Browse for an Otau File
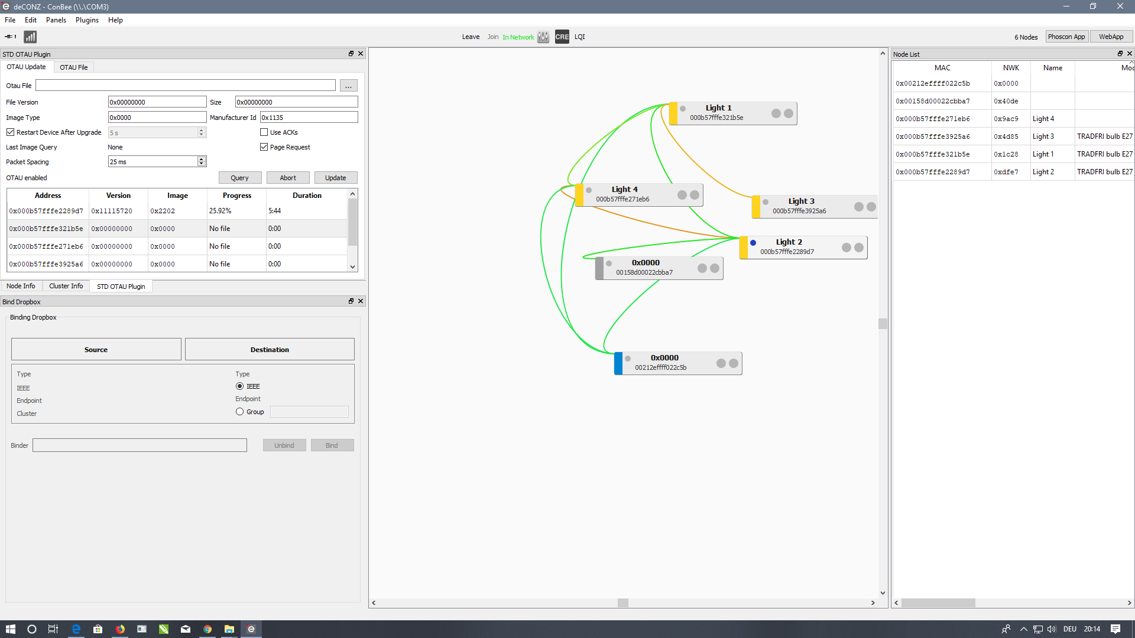This screenshot has width=1135, height=638. 349,86
